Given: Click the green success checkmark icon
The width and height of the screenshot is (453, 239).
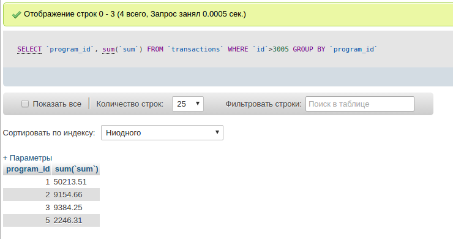Looking at the screenshot, I should point(17,15).
